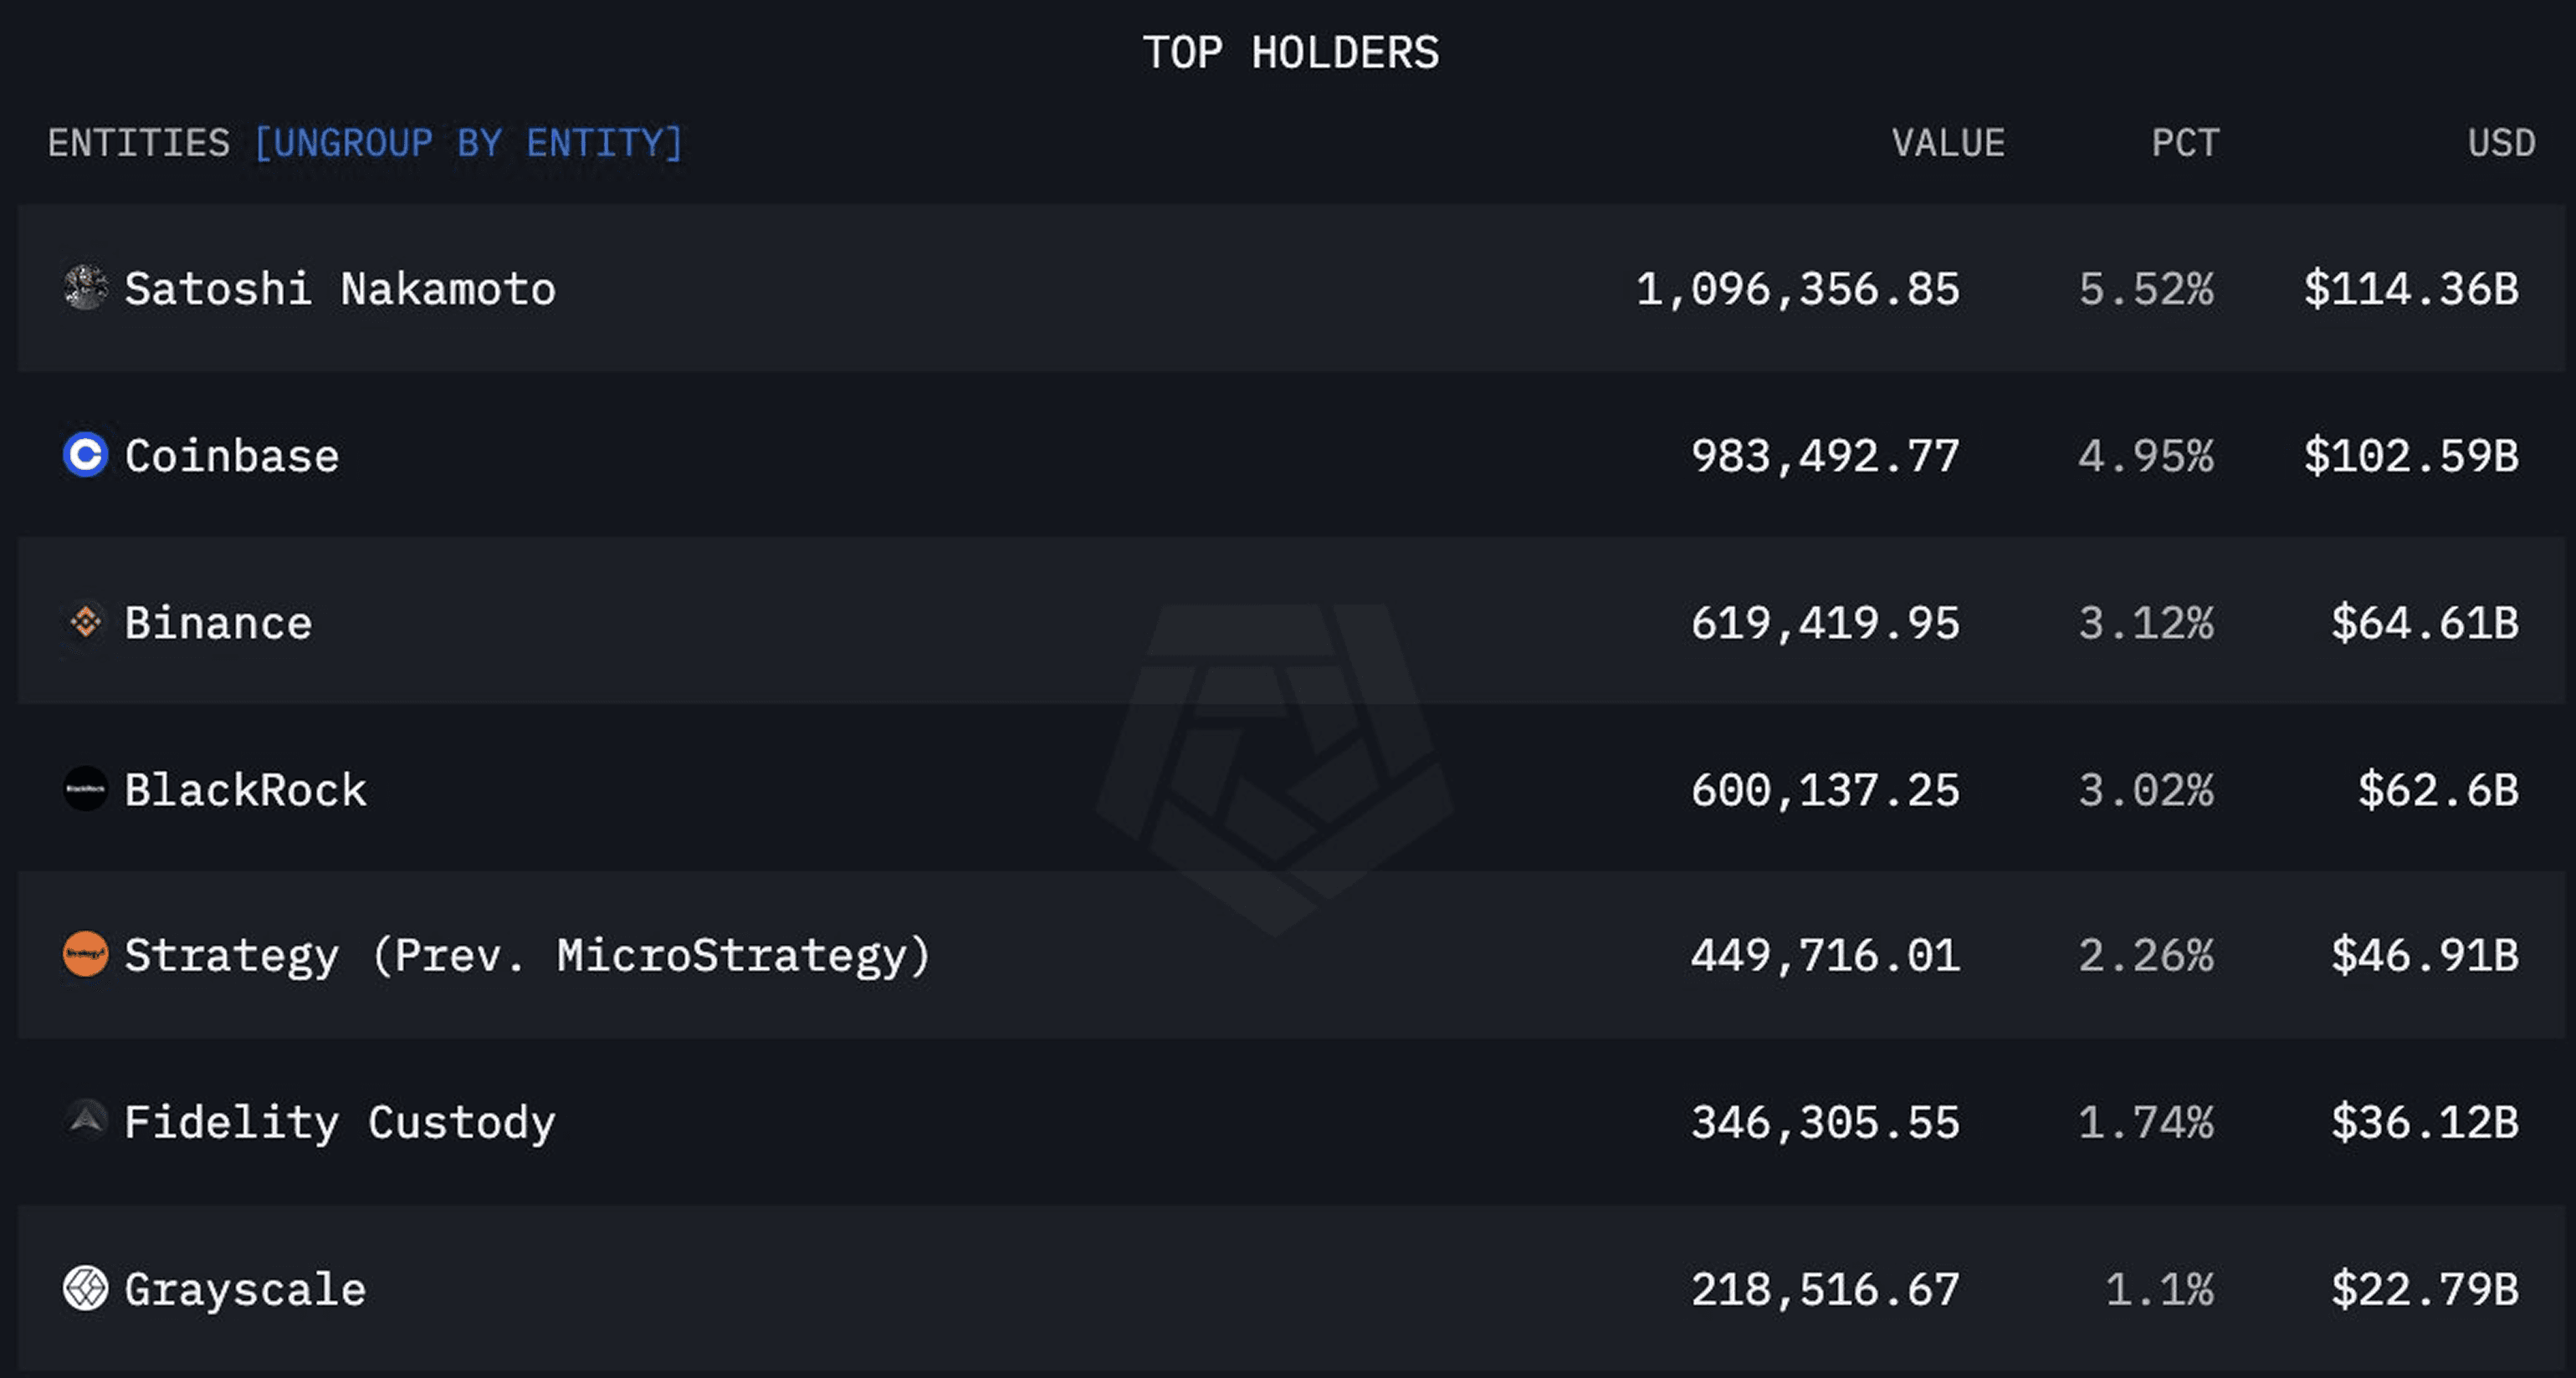2576x1378 pixels.
Task: Open the Binance entity name
Action: click(218, 623)
